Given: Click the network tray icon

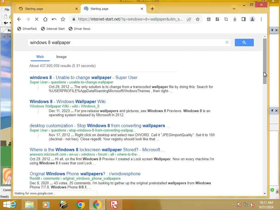Looking at the screenshot, I should [x=246, y=205].
